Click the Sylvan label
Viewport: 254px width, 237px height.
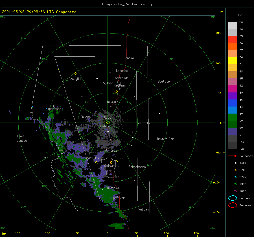click(x=108, y=83)
